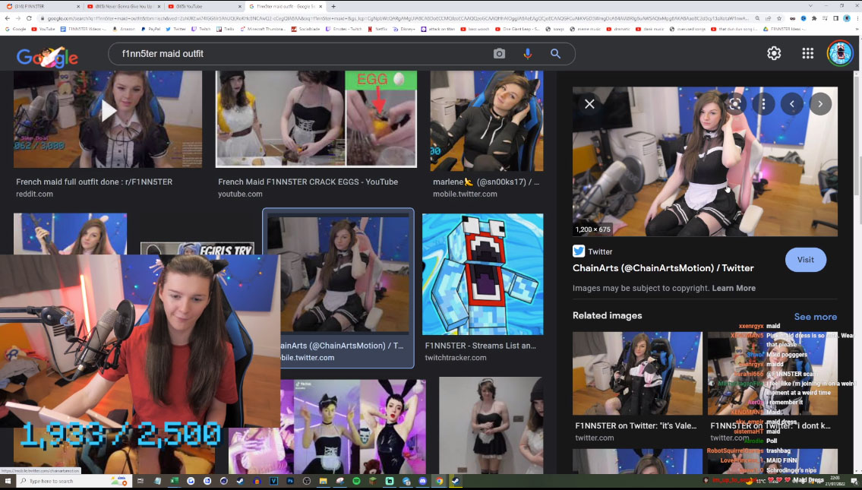Open the Google account avatar menu

[x=839, y=52]
